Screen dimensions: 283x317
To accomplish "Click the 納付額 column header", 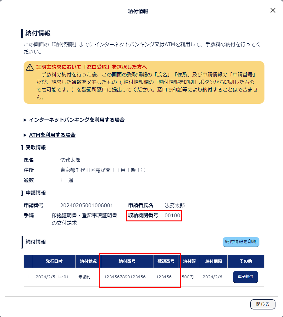I will 189,261.
